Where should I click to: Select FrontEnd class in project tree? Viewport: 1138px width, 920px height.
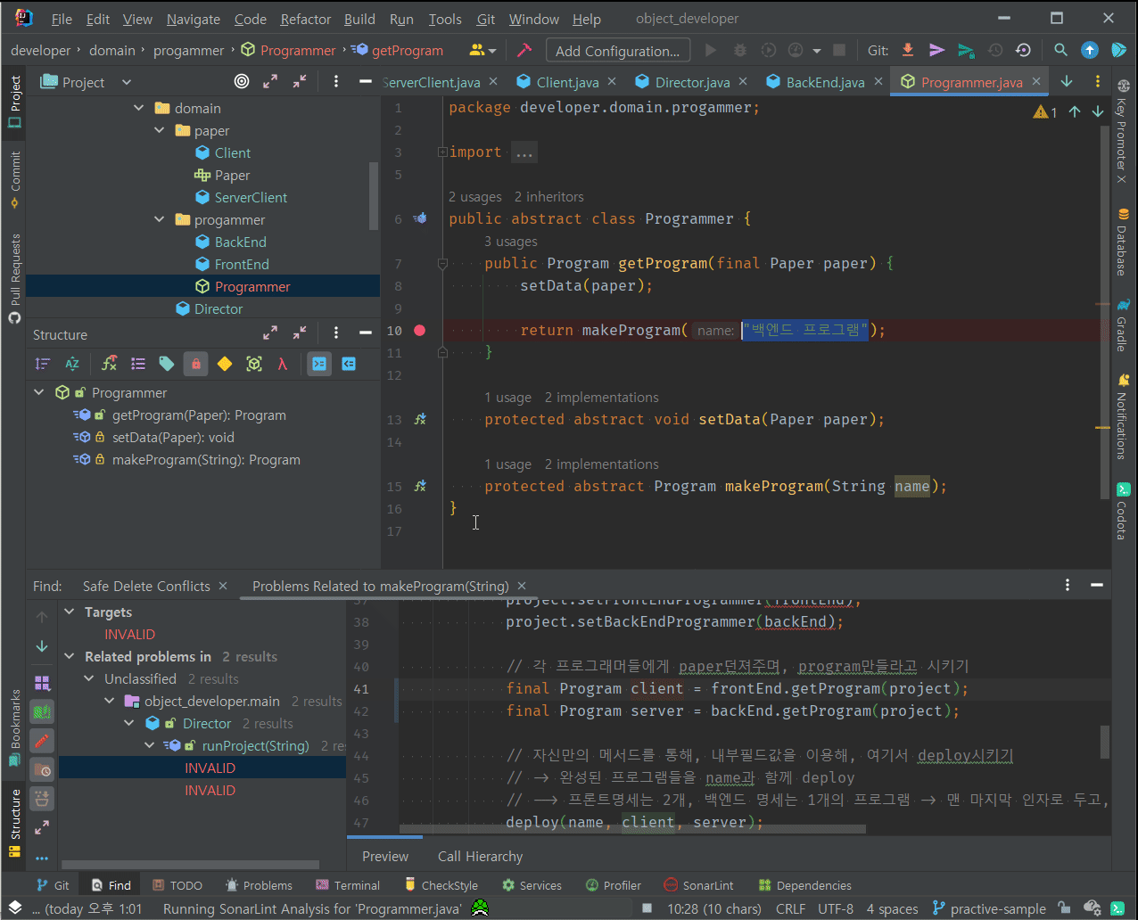coord(241,265)
